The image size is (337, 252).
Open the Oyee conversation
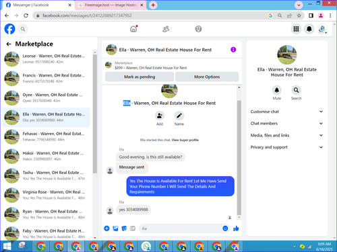click(47, 98)
